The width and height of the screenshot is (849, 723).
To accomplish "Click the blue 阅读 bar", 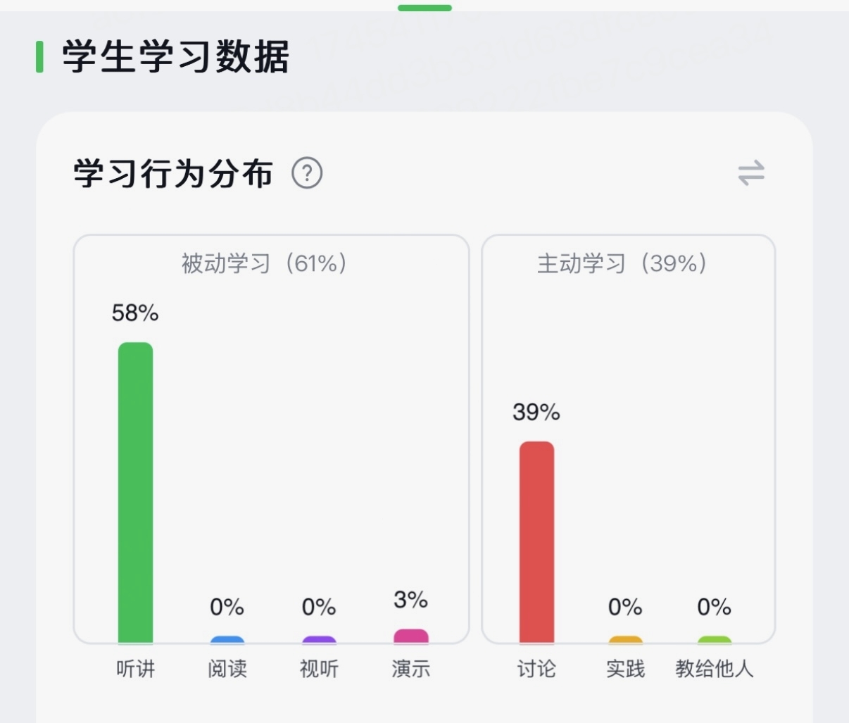I will [x=227, y=640].
